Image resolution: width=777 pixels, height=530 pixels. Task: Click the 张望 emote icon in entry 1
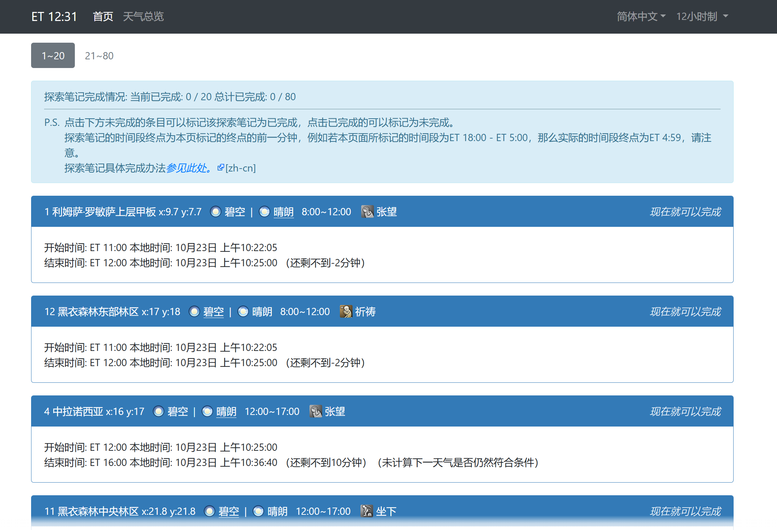(x=367, y=212)
